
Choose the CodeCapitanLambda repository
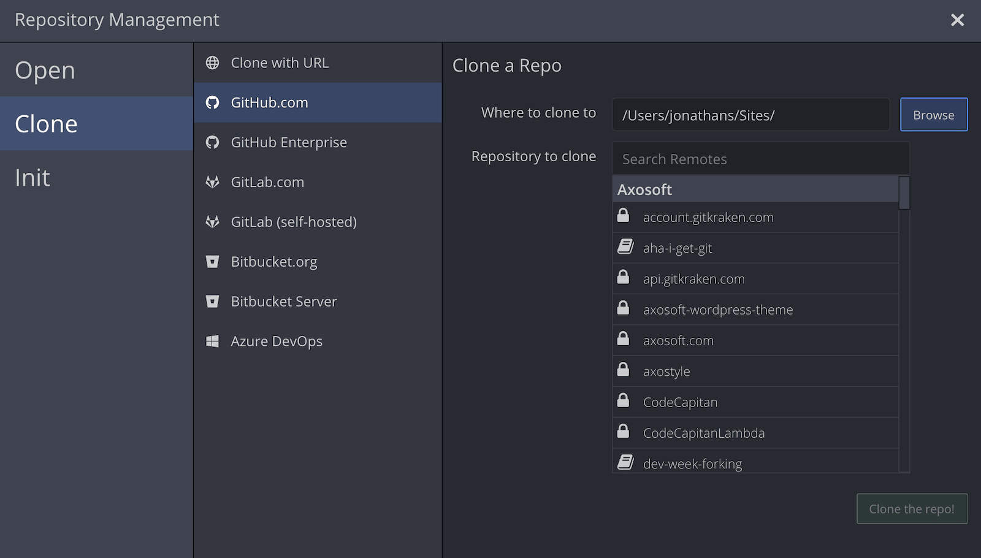coord(703,434)
